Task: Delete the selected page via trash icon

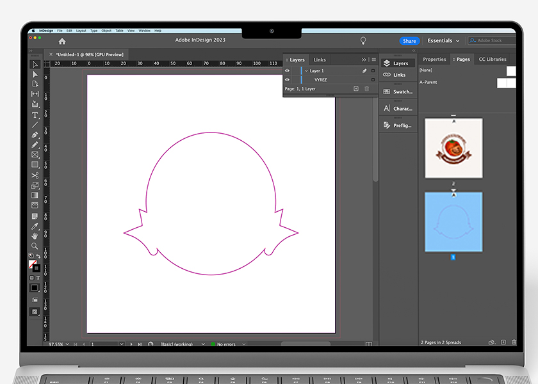Action: click(x=514, y=342)
